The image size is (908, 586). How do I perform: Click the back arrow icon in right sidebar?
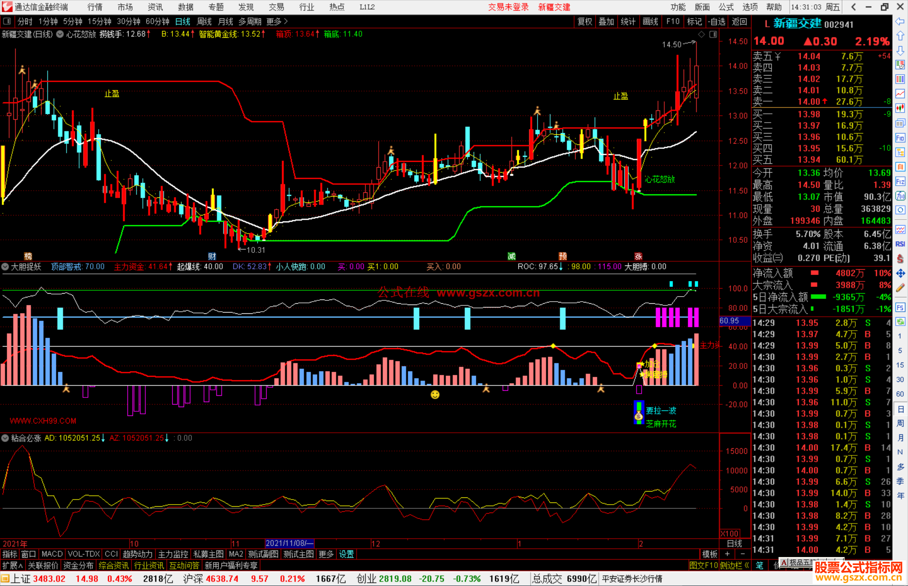900,21
